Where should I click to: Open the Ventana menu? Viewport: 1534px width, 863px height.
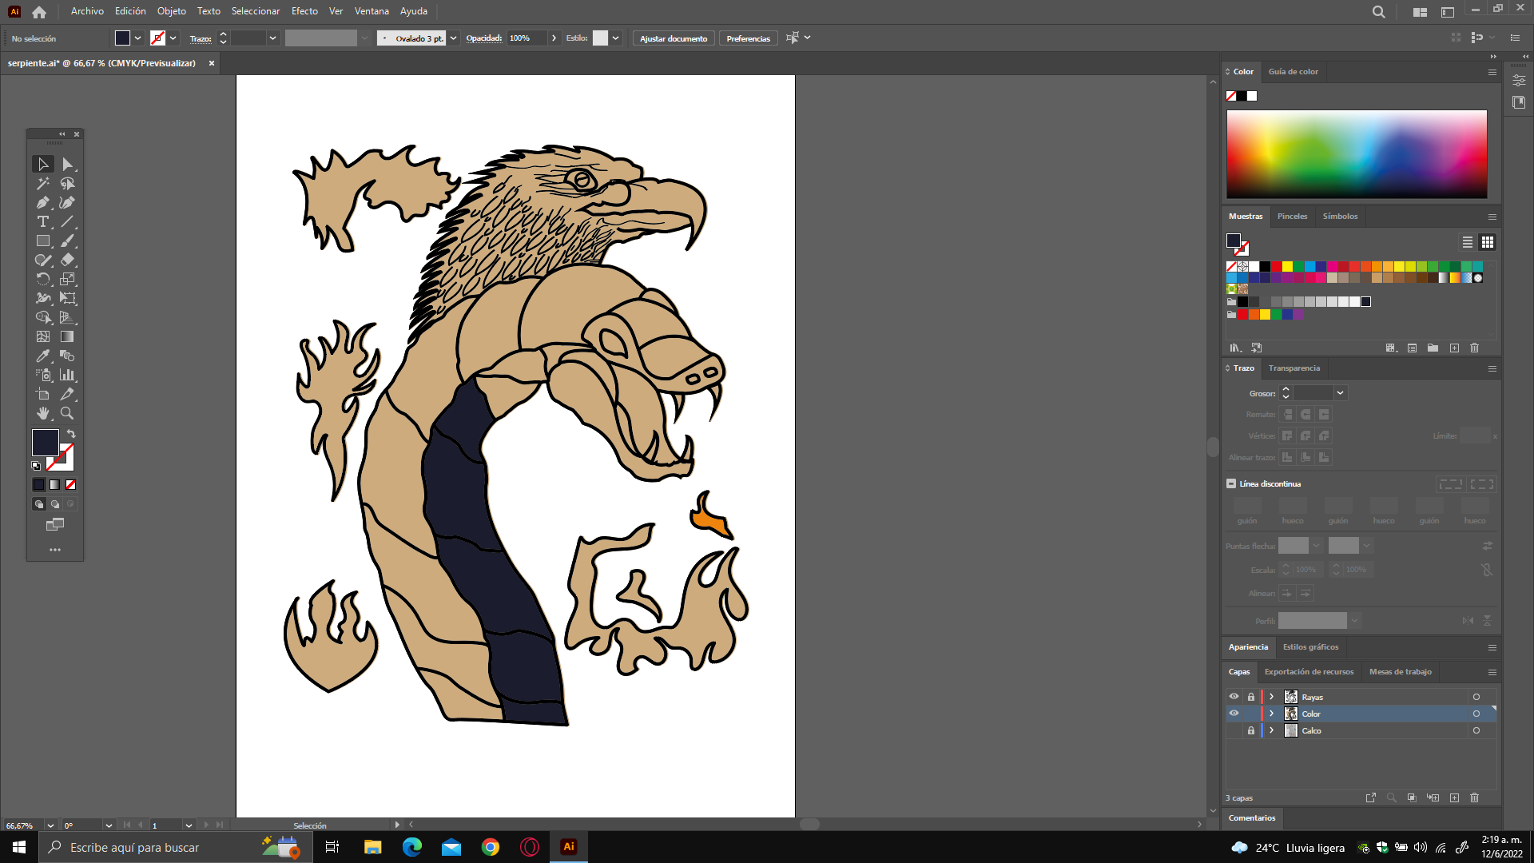372,11
